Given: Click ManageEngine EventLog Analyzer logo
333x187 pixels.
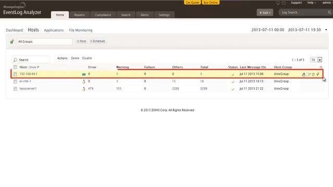Looking at the screenshot, I should [x=22, y=9].
